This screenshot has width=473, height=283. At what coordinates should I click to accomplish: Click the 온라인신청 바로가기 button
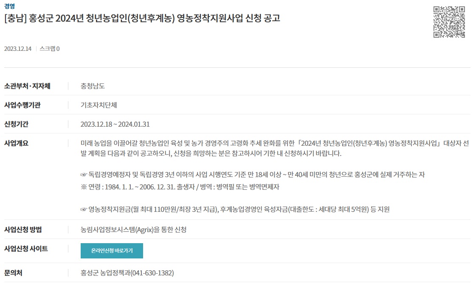coord(112,250)
